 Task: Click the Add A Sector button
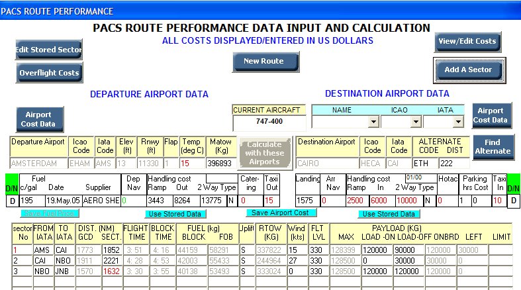(x=469, y=70)
